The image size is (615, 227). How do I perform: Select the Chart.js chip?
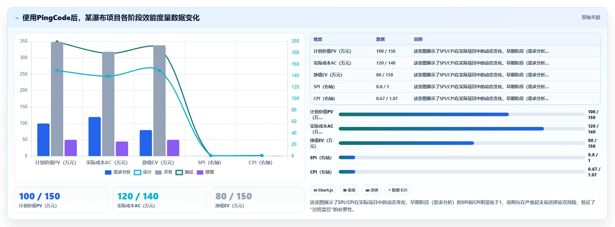323,190
